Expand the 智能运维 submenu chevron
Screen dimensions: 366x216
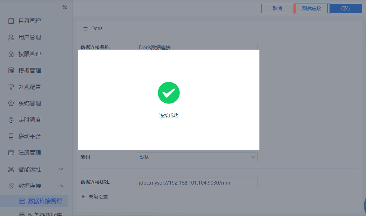coord(61,169)
